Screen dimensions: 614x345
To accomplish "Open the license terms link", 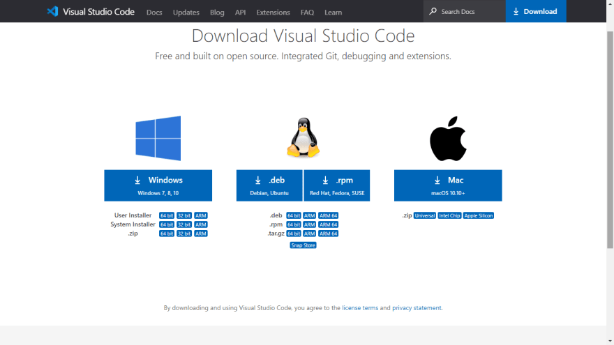I will tap(360, 308).
